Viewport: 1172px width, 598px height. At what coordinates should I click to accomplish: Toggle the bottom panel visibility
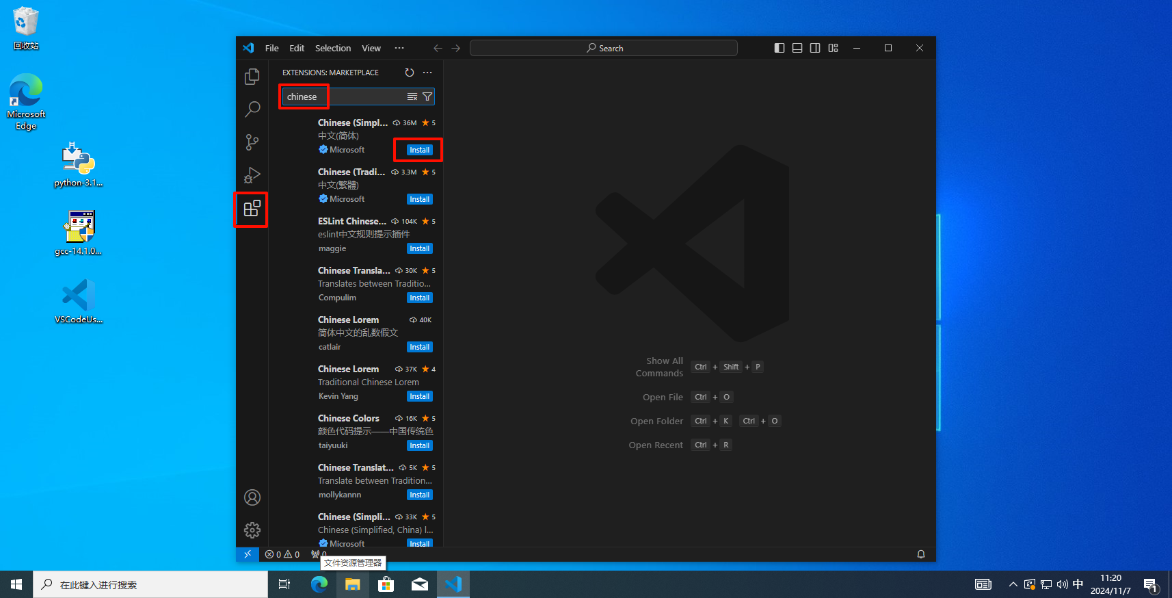point(797,48)
